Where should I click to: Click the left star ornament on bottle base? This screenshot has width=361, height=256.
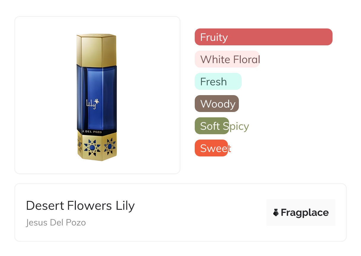[80, 145]
